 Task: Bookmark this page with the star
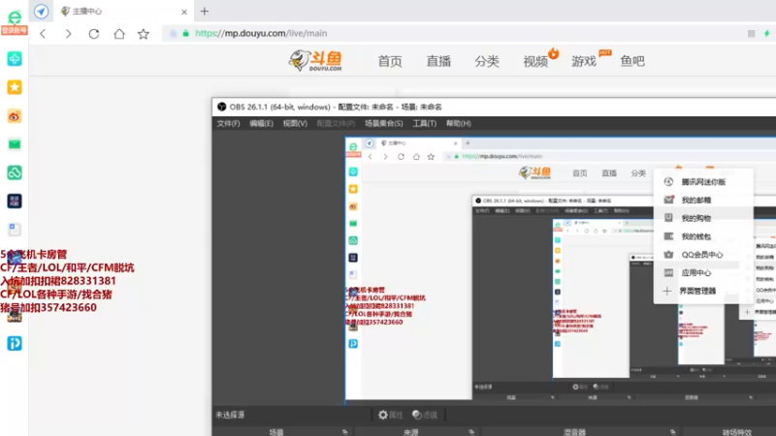click(x=144, y=34)
